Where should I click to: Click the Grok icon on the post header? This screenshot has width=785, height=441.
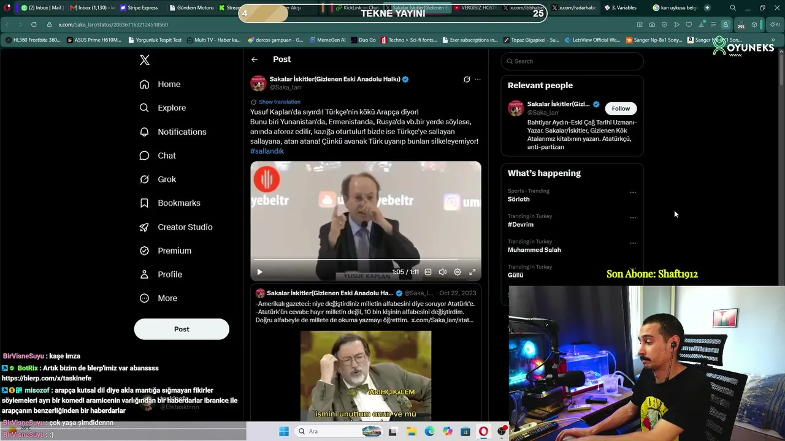(x=467, y=80)
